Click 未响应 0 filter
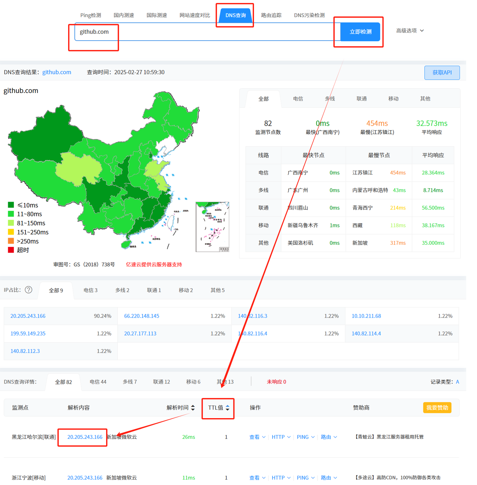 click(x=276, y=382)
